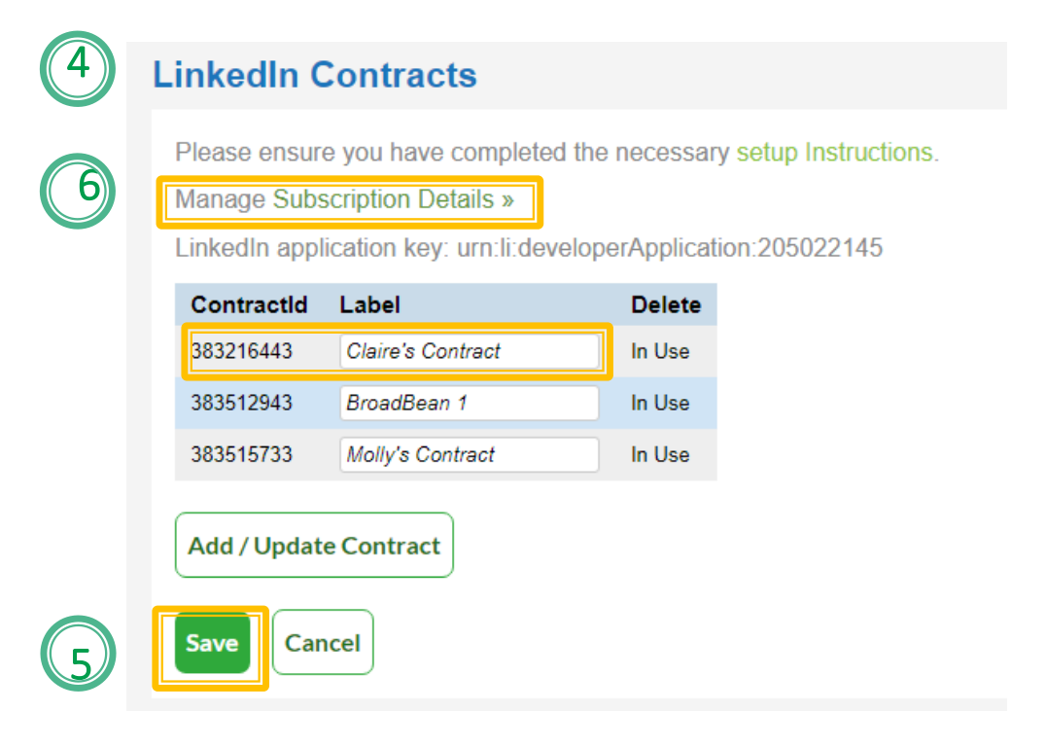Click In Use next to BroadBean 1
The width and height of the screenshot is (1046, 747).
662,403
